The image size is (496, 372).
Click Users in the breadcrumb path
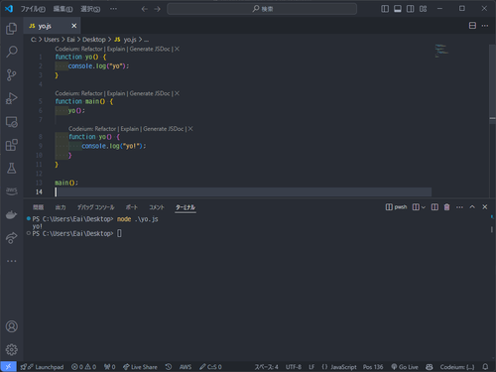click(x=52, y=40)
